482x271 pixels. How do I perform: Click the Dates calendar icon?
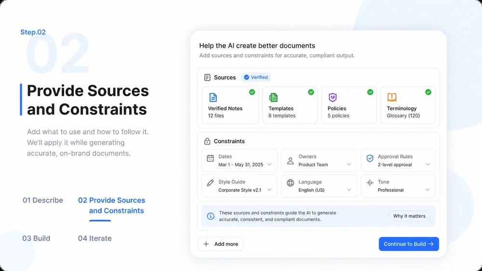click(210, 158)
